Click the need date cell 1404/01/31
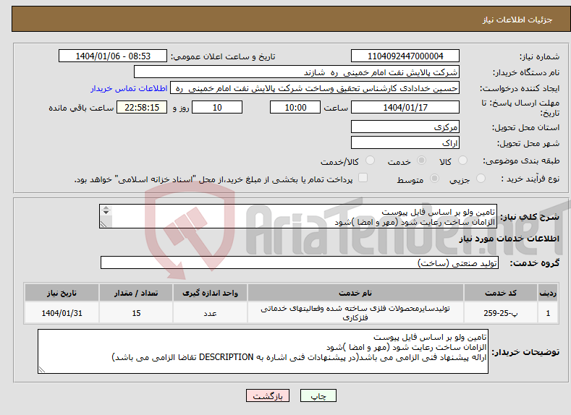This screenshot has height=415, width=571. (62, 313)
